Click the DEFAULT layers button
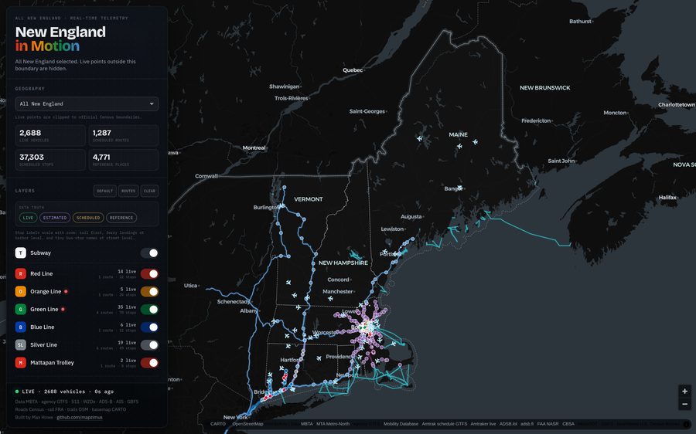The height and width of the screenshot is (434, 696). [x=104, y=191]
